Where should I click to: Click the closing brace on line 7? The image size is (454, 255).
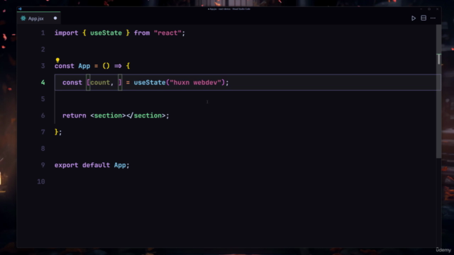click(x=57, y=132)
